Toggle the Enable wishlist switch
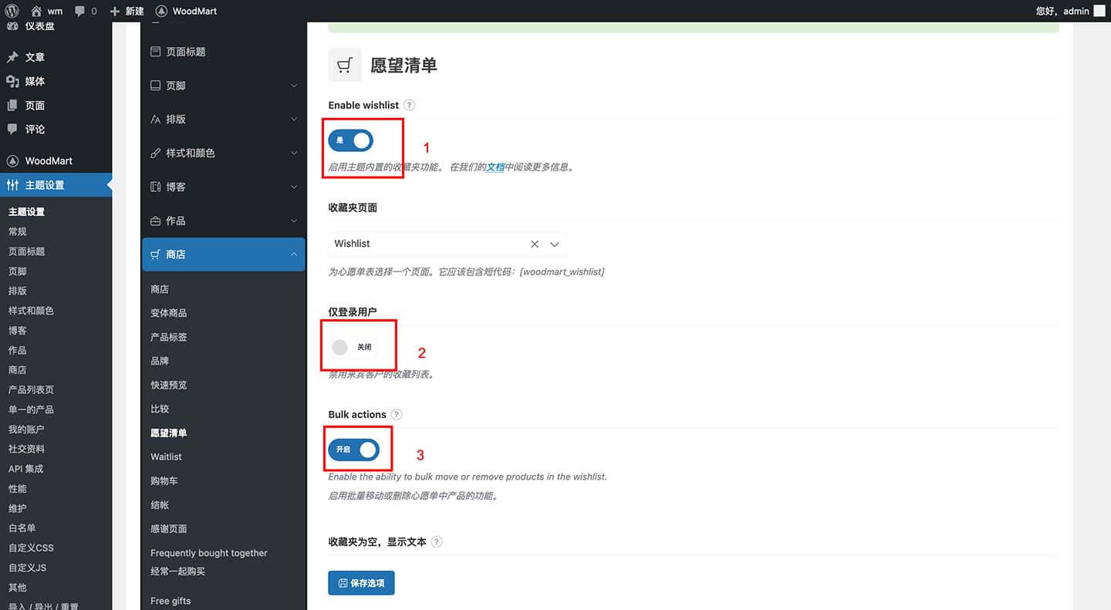This screenshot has width=1111, height=610. [350, 140]
